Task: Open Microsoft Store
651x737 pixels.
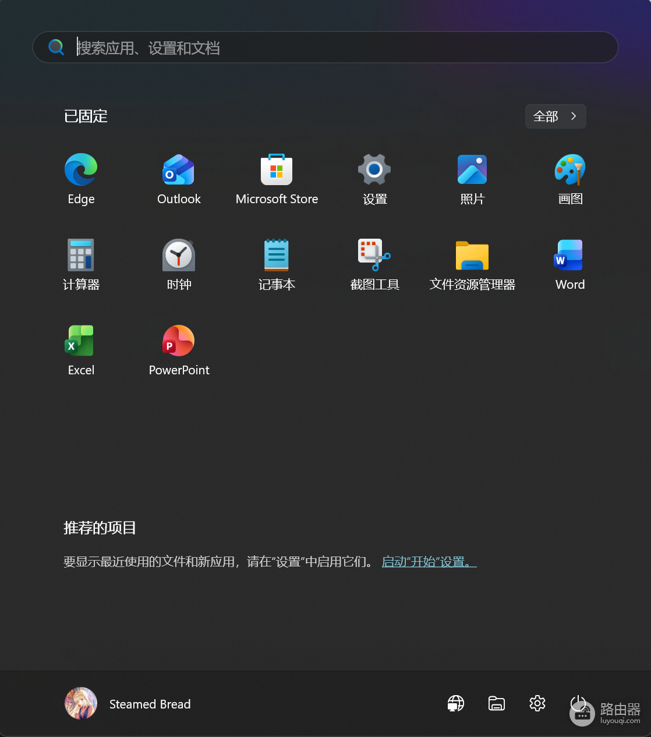Action: coord(277,179)
